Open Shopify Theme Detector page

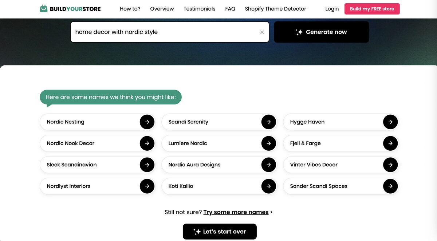pyautogui.click(x=275, y=9)
